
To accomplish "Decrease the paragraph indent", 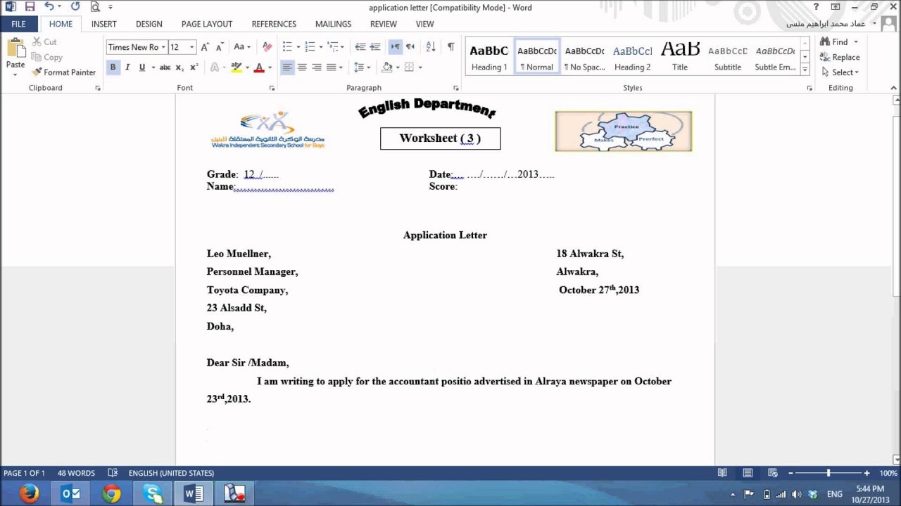I will click(360, 47).
